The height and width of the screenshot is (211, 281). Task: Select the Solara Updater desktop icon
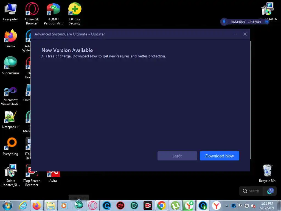10,175
